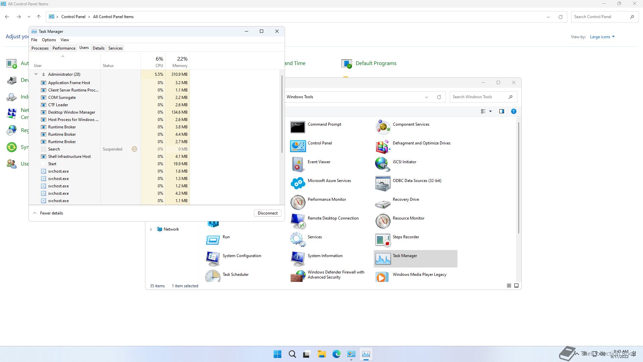Open Task Manager View menu
643x362 pixels.
[65, 40]
